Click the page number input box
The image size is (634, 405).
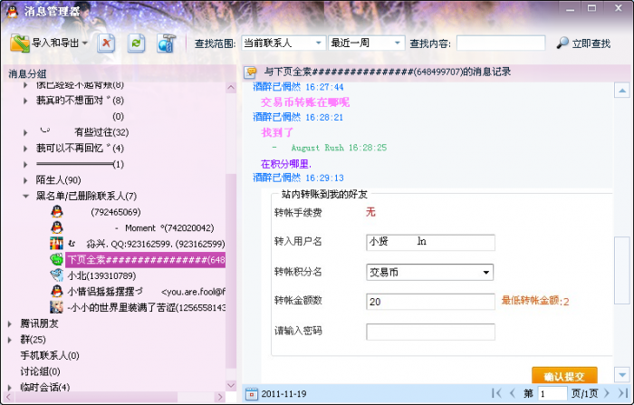pos(552,393)
